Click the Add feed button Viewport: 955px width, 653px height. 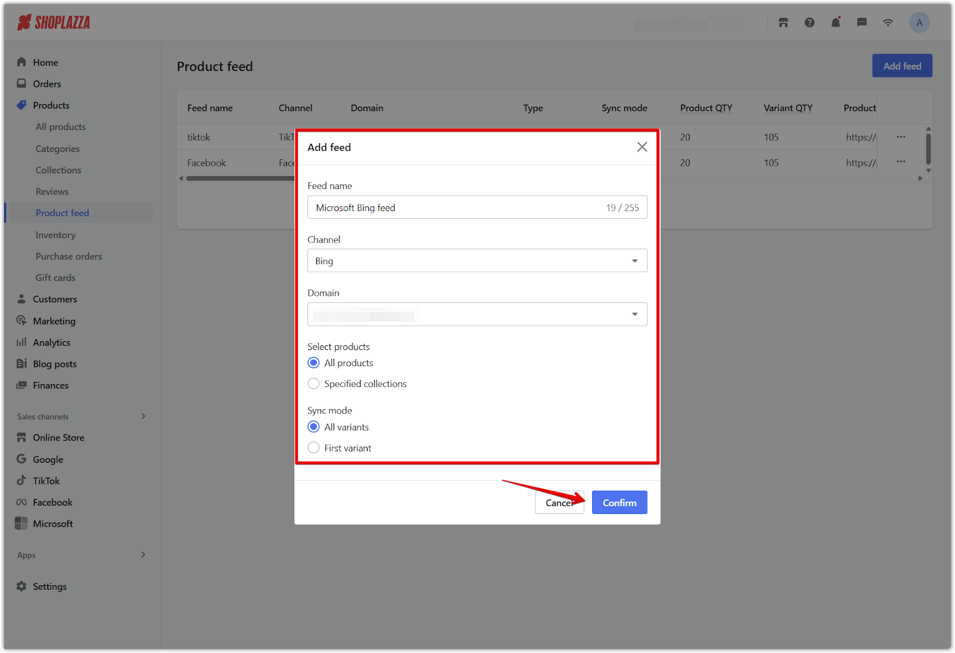902,66
